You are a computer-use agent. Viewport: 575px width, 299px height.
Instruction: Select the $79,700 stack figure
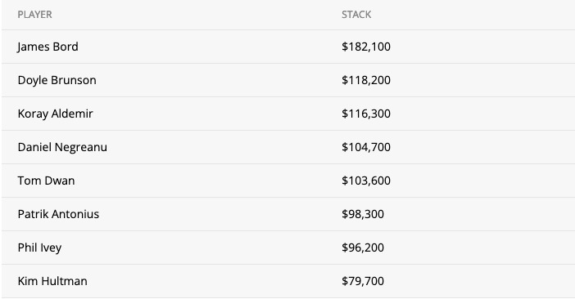(363, 281)
